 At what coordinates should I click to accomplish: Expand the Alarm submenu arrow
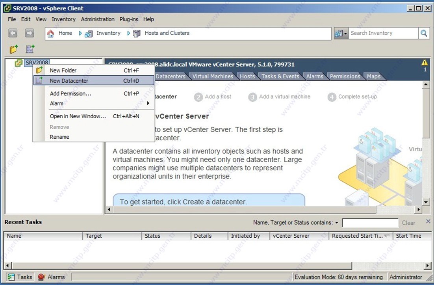[148, 103]
